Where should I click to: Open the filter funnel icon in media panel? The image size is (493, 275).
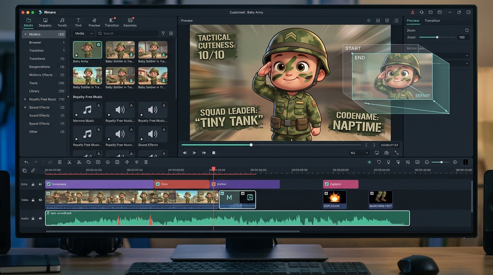(163, 33)
